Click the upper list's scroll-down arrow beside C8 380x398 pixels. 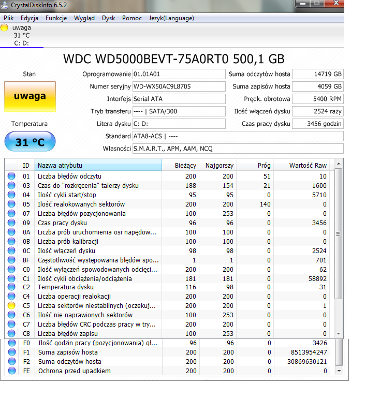339,333
